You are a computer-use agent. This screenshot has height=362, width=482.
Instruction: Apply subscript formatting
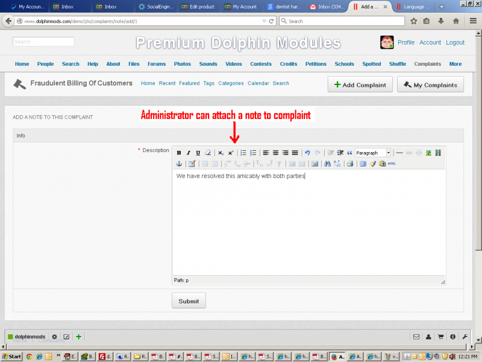coord(221,153)
